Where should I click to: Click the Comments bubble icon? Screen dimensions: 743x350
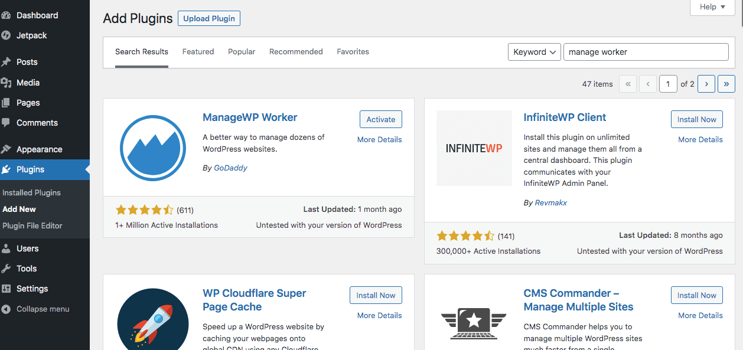pyautogui.click(x=6, y=123)
